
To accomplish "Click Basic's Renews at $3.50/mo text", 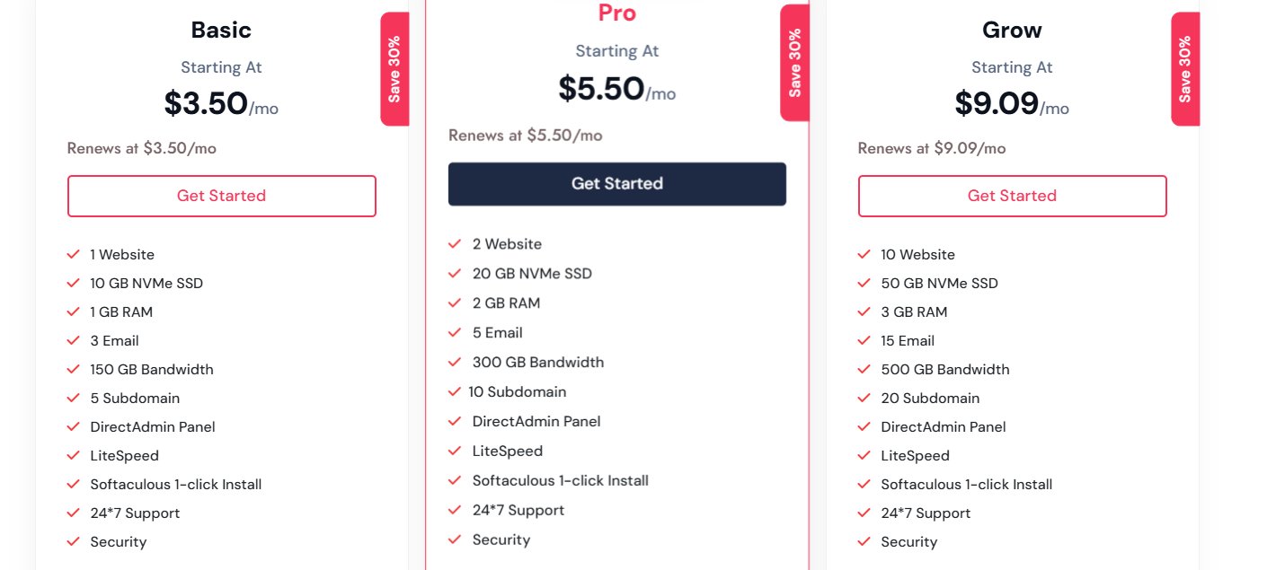I will [x=142, y=148].
